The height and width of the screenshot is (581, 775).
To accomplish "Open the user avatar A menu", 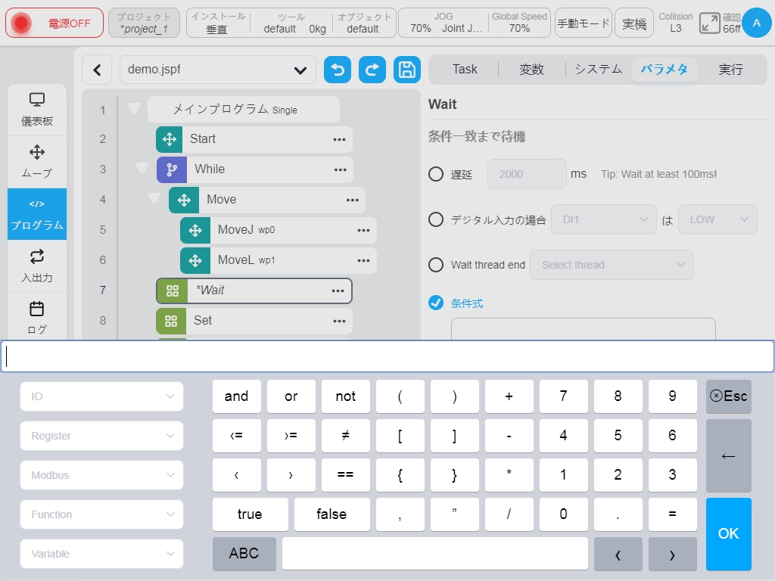I will (x=756, y=23).
